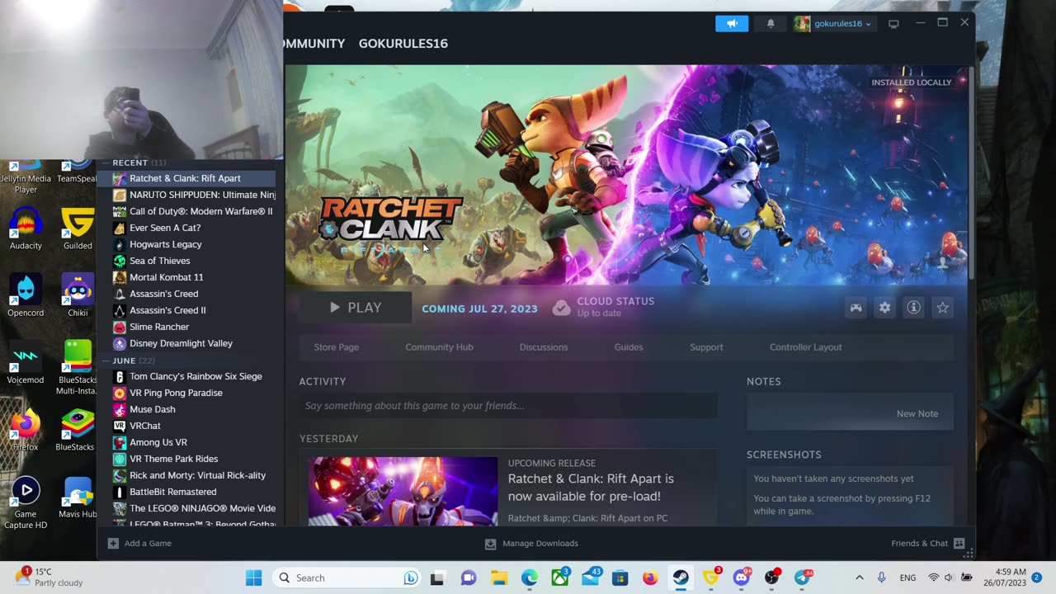Show hidden system tray icons chevron
The width and height of the screenshot is (1056, 594).
pos(859,577)
